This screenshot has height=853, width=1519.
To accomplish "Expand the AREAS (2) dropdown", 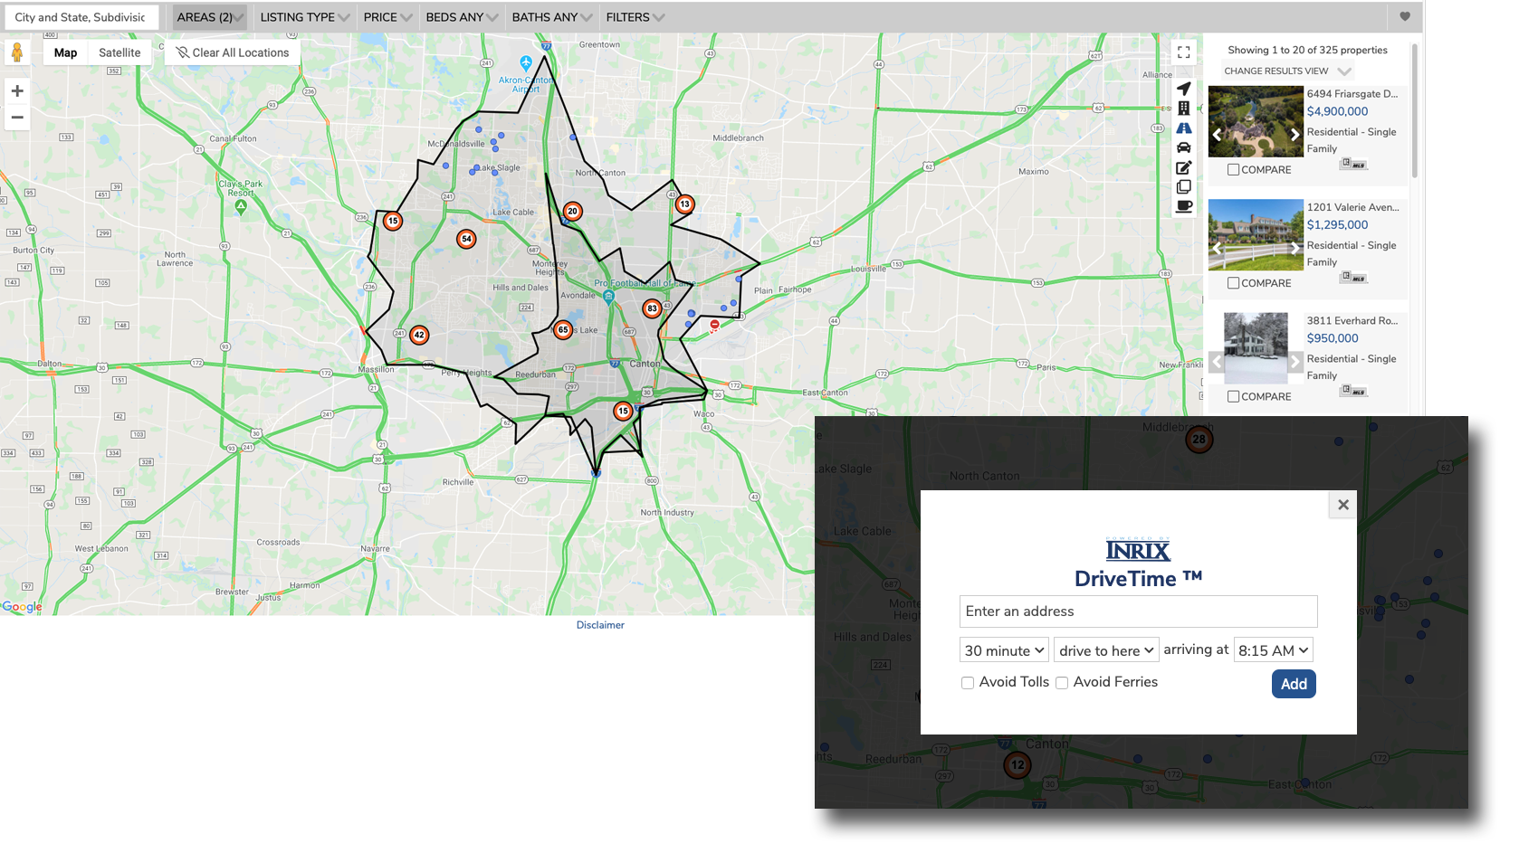I will coord(210,17).
